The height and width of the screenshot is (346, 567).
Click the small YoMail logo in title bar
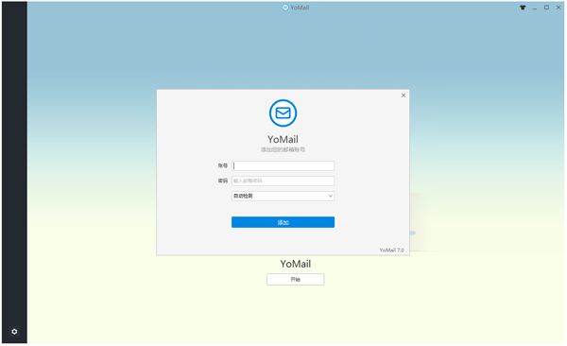click(x=285, y=8)
